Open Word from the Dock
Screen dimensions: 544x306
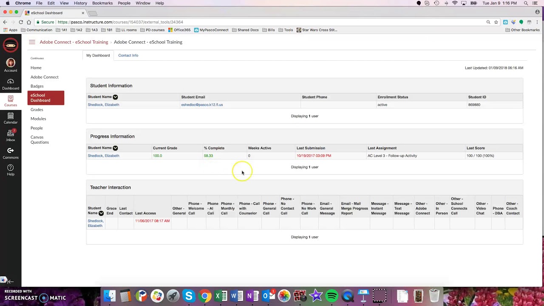[237, 296]
